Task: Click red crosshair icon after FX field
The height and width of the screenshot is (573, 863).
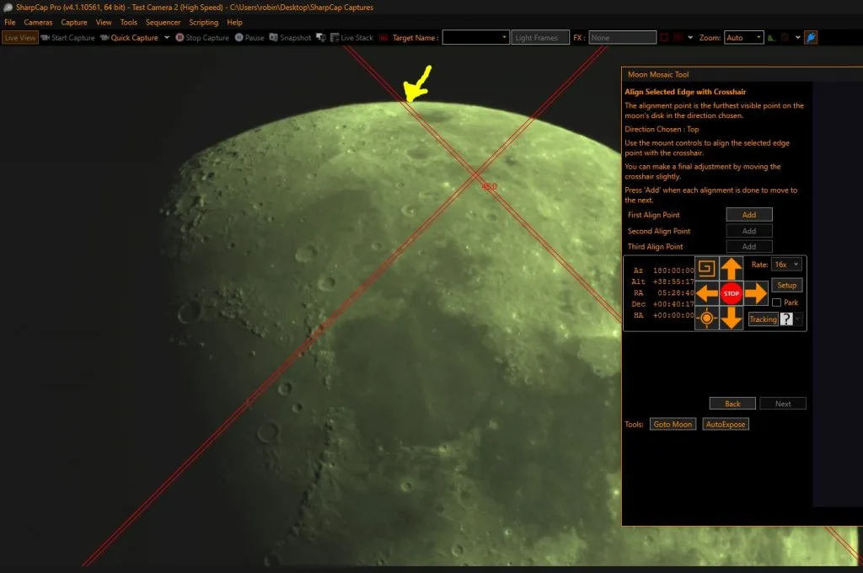Action: 678,37
